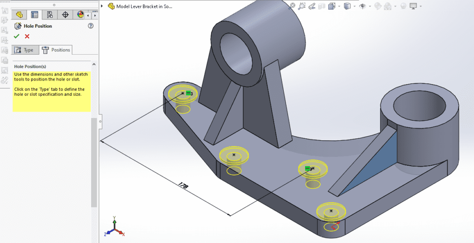Cancel hole position with red X
This screenshot has width=474, height=243.
click(x=27, y=36)
